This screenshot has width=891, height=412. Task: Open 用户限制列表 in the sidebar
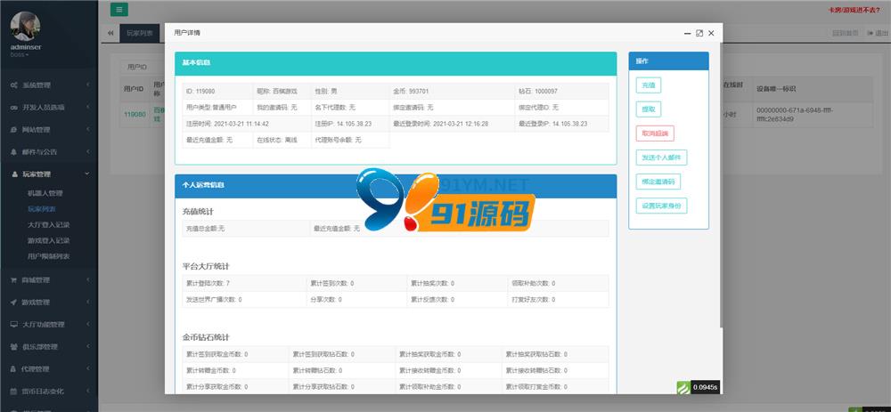[49, 256]
